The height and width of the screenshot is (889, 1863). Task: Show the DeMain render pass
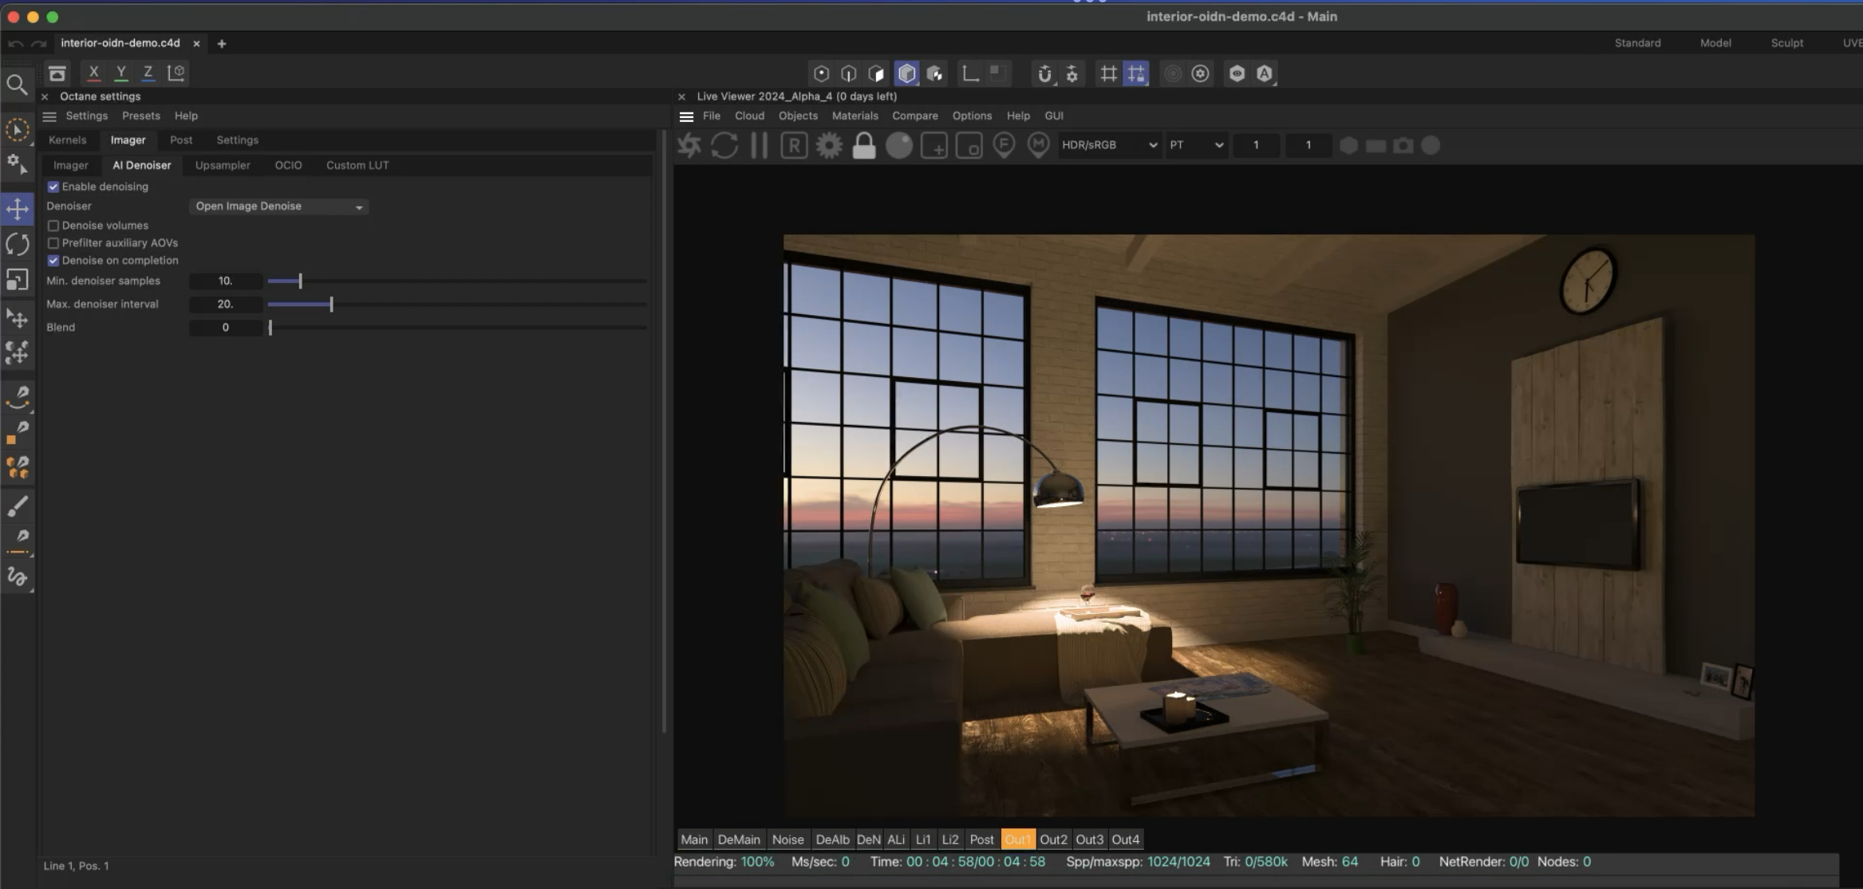[738, 840]
